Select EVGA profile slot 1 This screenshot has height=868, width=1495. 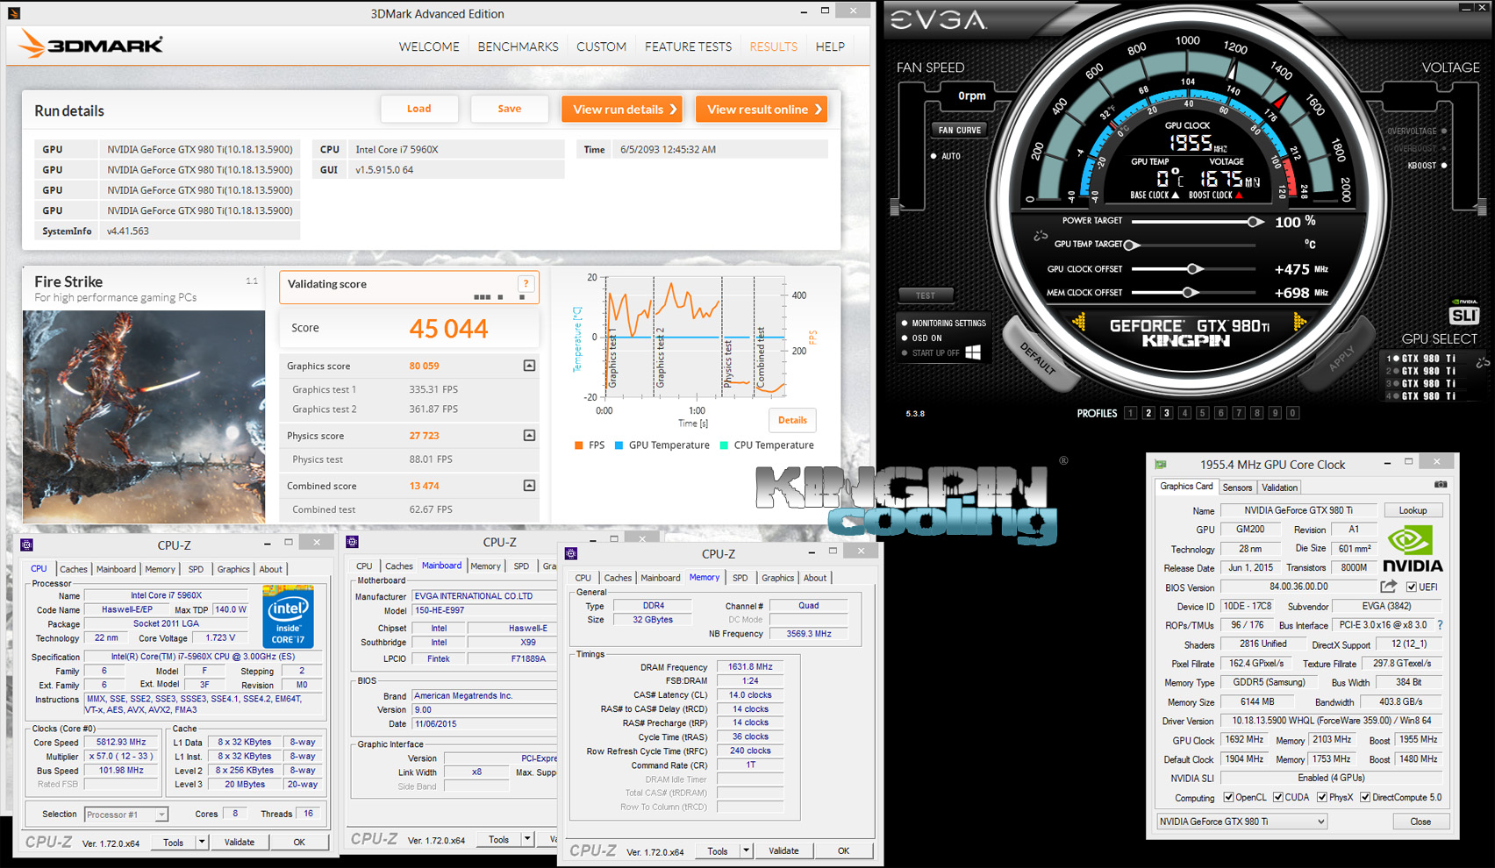1130,413
